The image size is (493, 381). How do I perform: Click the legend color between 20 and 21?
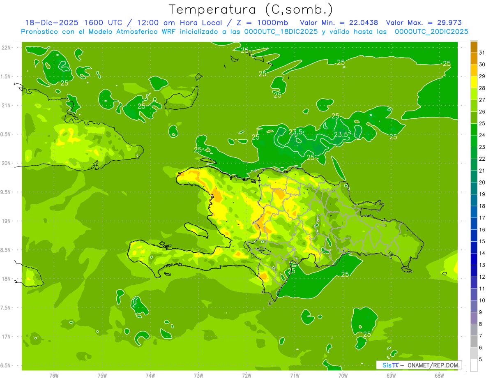(x=474, y=177)
